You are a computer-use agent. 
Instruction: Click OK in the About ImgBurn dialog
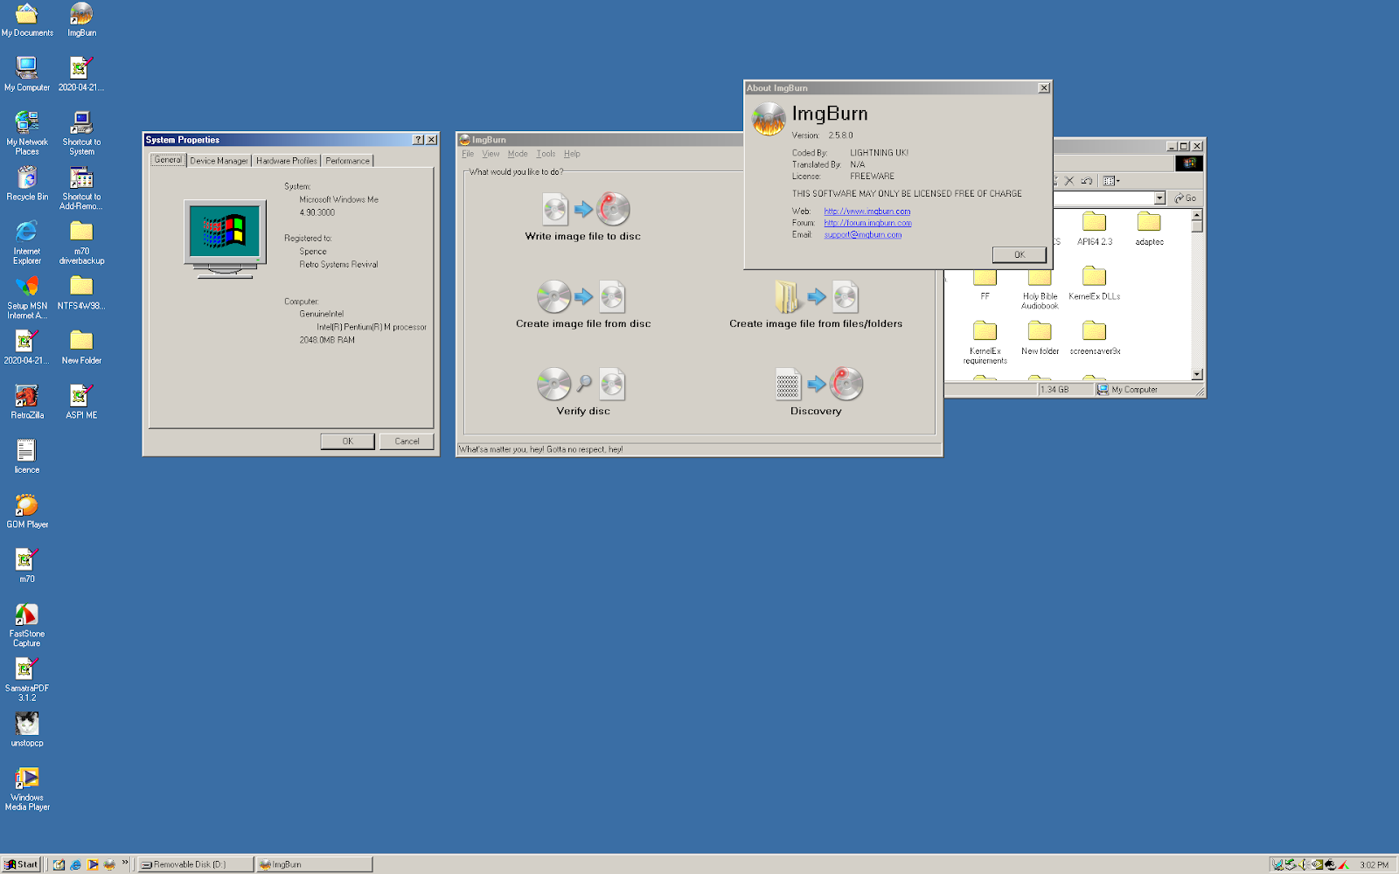pyautogui.click(x=1019, y=254)
